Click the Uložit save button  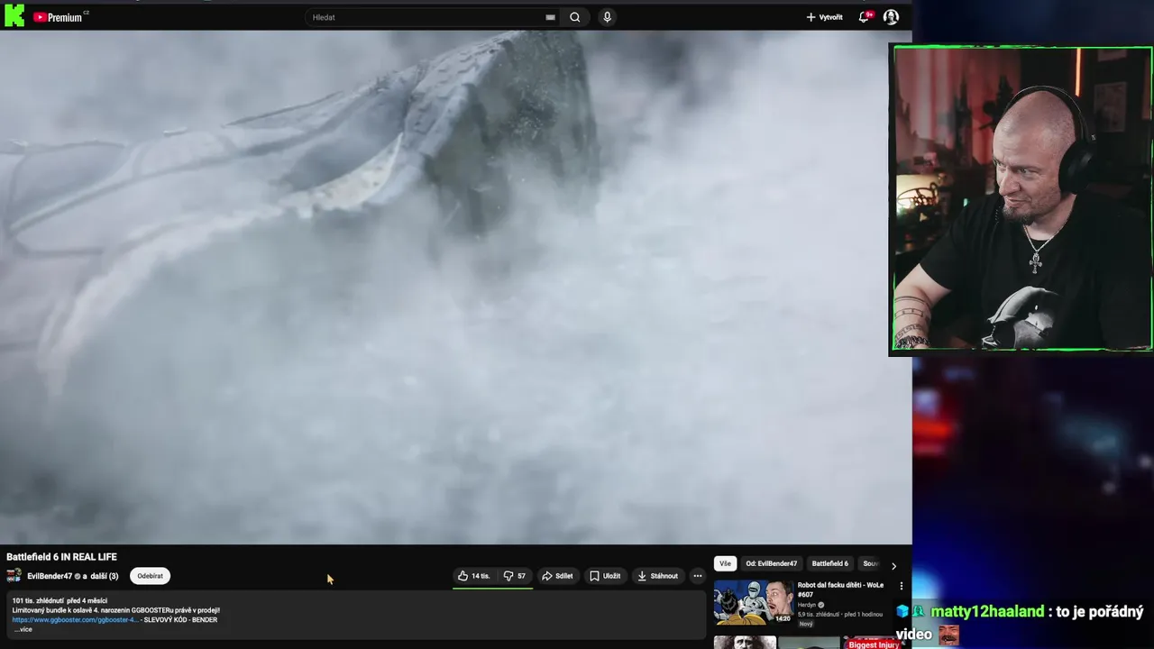(605, 576)
